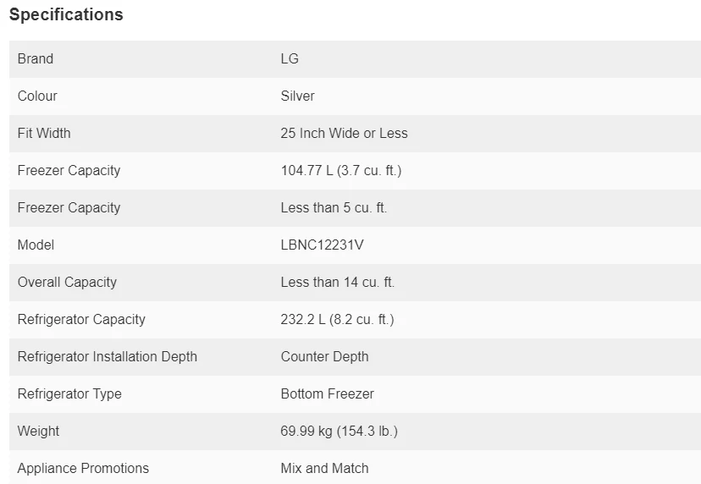Click the Fit Width label
Screen dimensions: 701x484
[x=44, y=134]
